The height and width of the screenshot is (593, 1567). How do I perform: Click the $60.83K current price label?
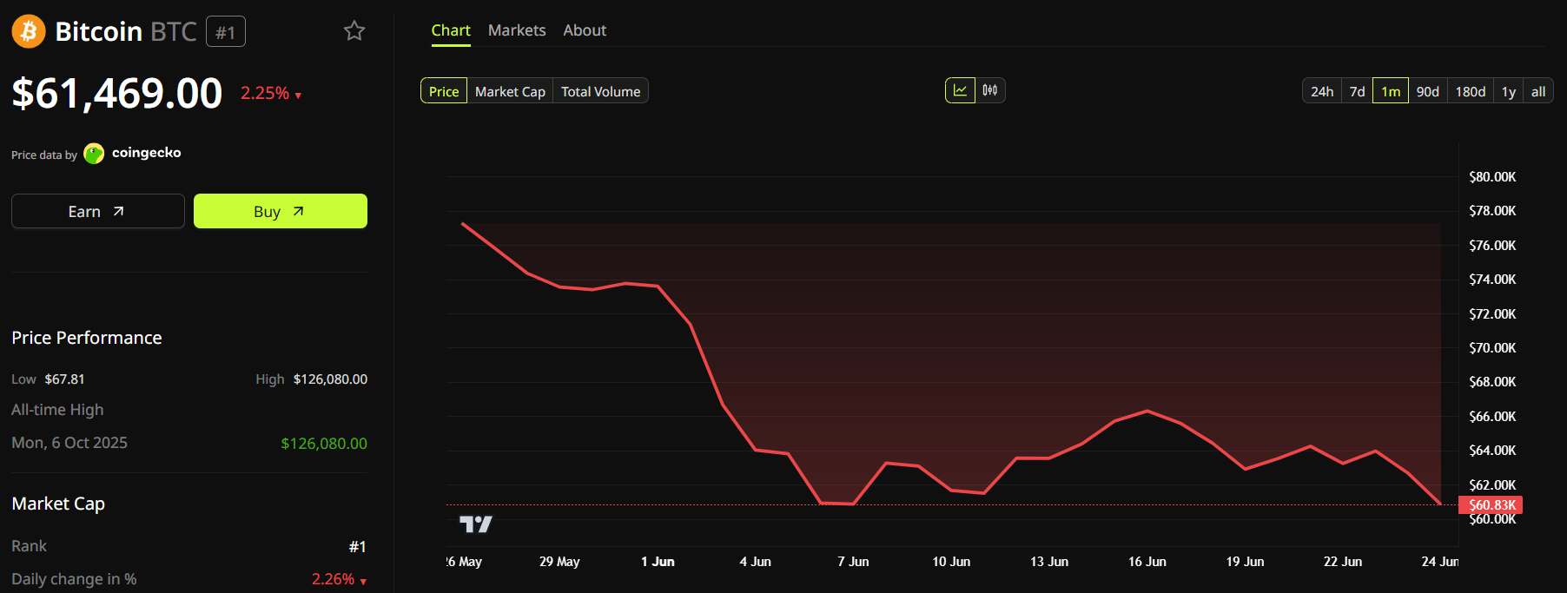tap(1491, 504)
